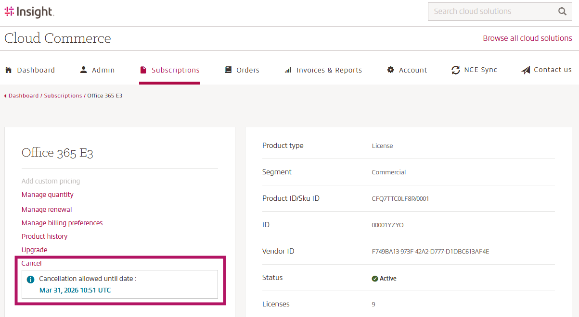
Task: Click the info icon beside the cancellation notice
Action: (30, 279)
